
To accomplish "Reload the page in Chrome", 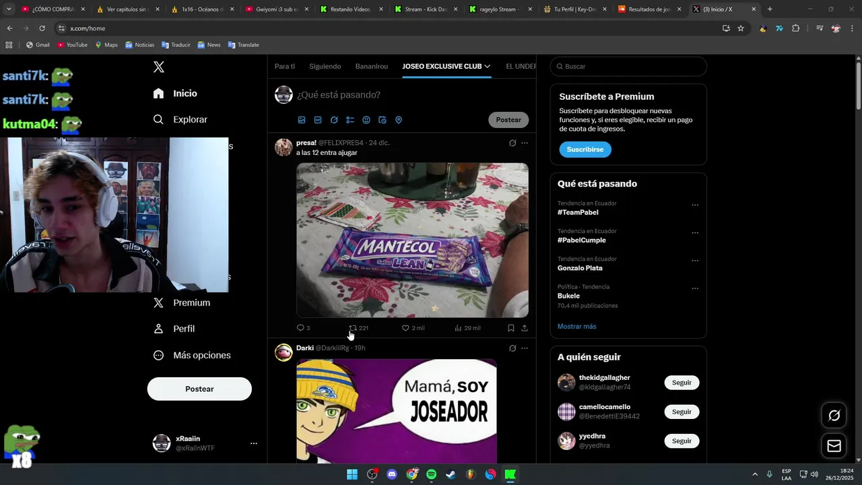I will pyautogui.click(x=42, y=28).
